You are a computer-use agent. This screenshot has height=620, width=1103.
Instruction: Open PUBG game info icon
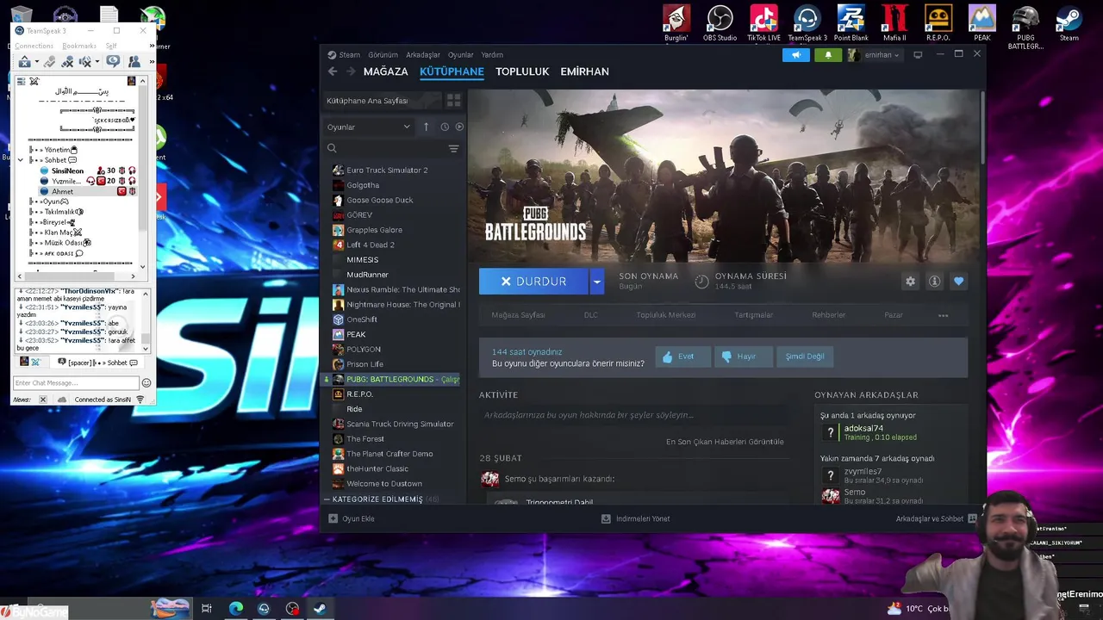click(934, 282)
